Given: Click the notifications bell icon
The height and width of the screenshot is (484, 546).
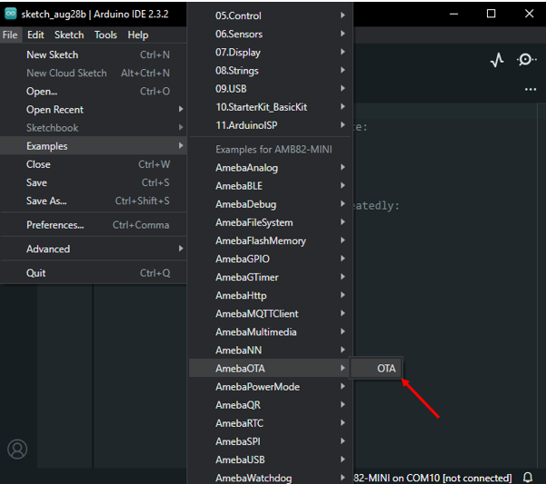Looking at the screenshot, I should point(528,478).
